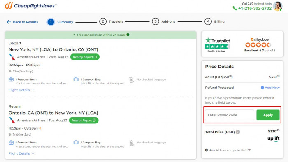Click Add Now for Refund Protected
This screenshot has width=288, height=162.
click(x=270, y=88)
